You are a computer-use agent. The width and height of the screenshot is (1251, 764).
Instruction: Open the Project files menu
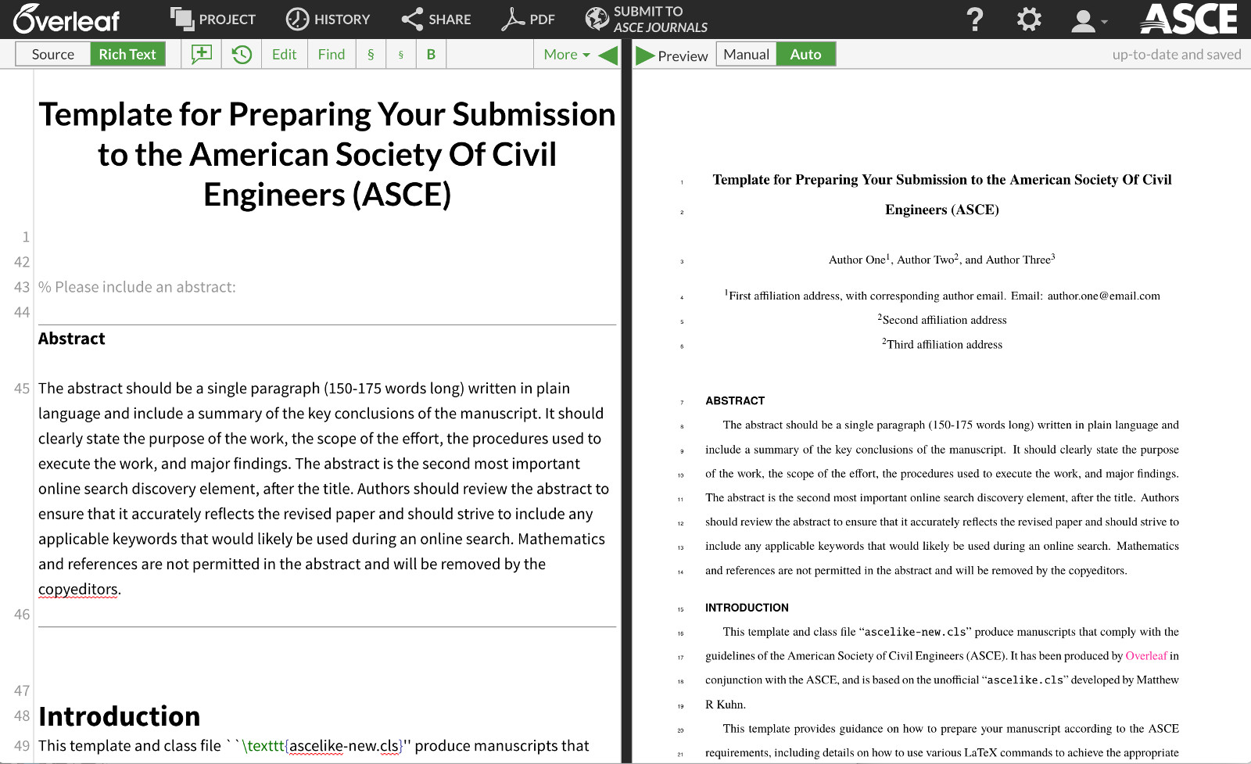(x=213, y=20)
